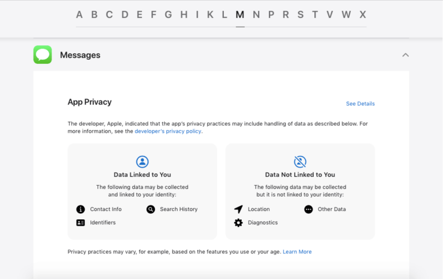Click the Diagnostics gear icon
443x279 pixels.
pyautogui.click(x=238, y=223)
